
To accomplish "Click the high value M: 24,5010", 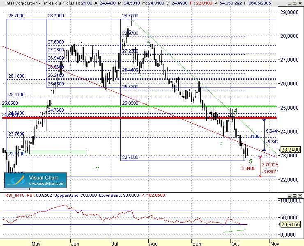I will click(x=129, y=3).
